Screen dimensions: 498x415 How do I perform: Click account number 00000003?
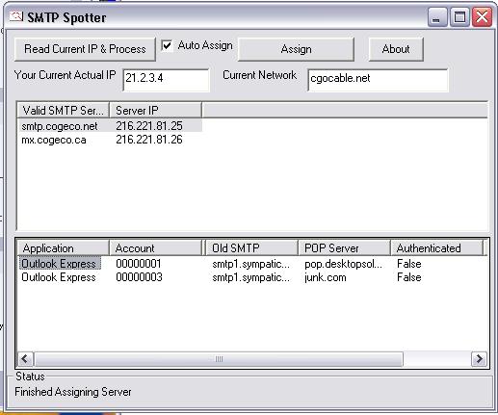point(139,277)
